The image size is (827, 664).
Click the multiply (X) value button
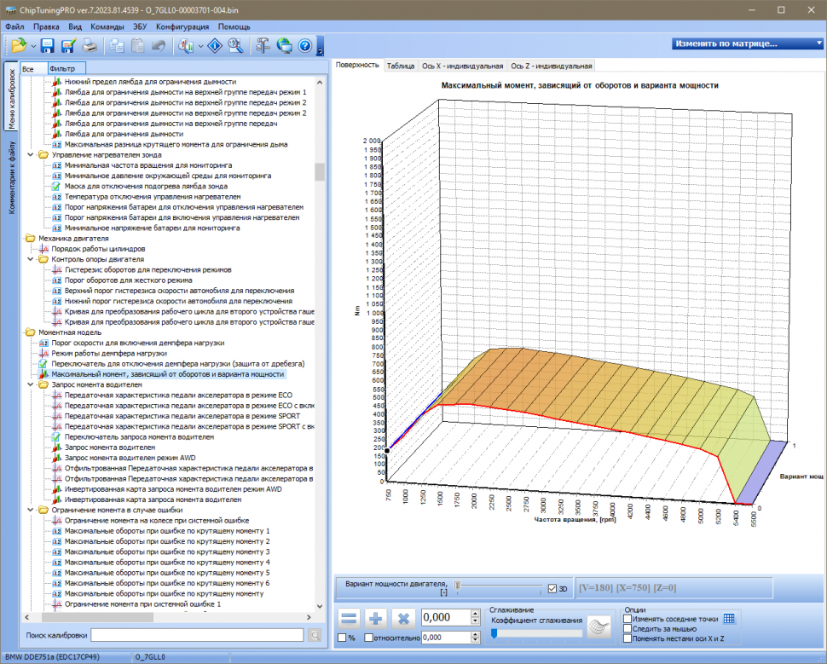[405, 617]
